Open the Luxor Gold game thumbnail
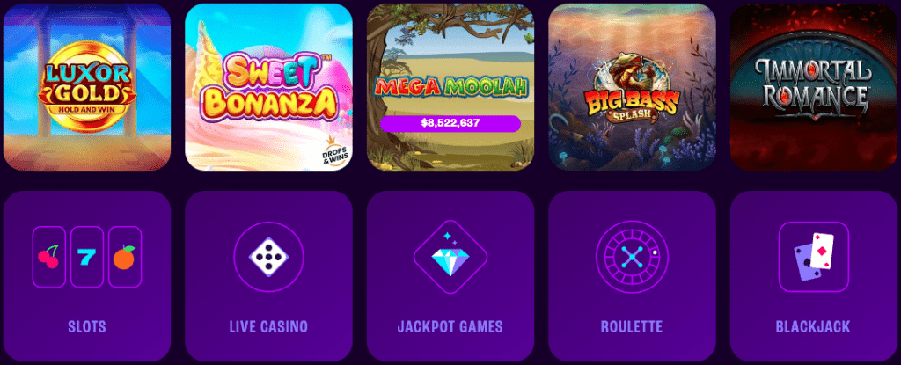Screen dimensions: 901x365 [87, 87]
